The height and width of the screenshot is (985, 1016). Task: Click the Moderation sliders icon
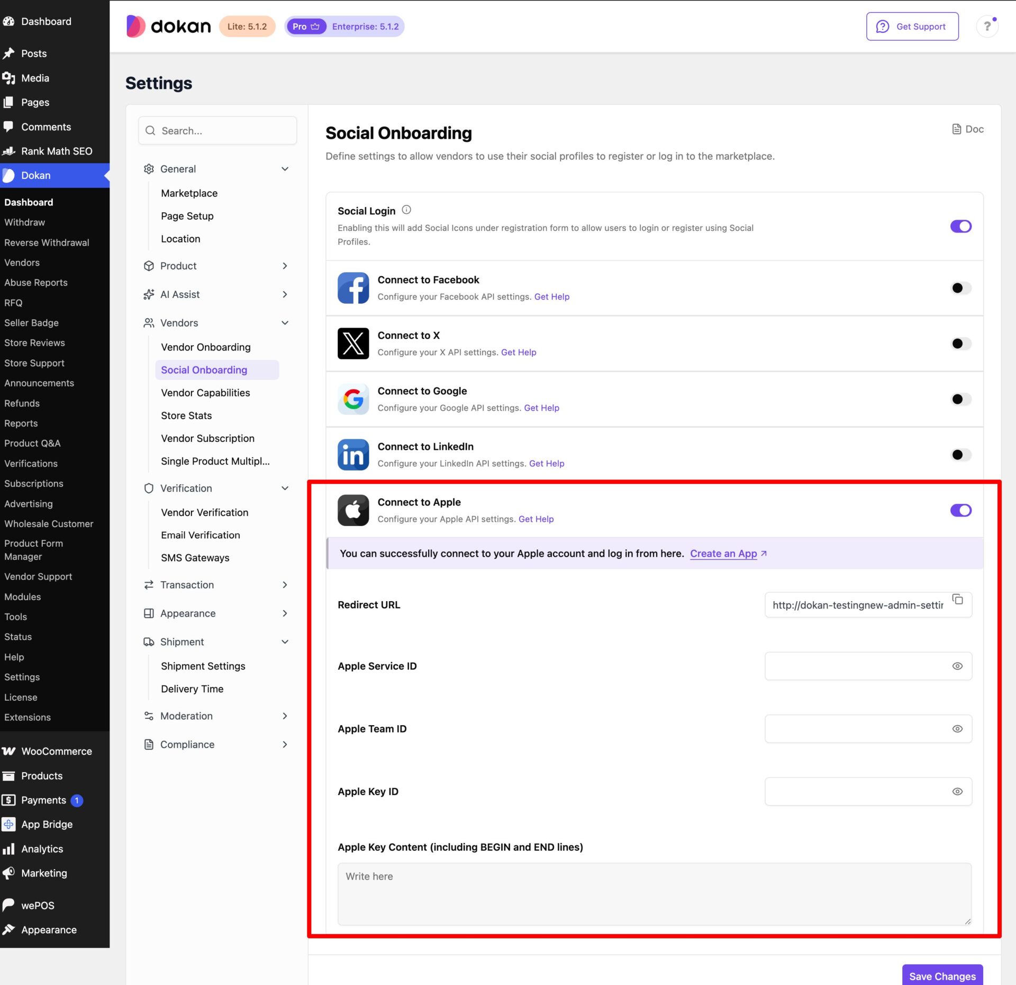149,716
